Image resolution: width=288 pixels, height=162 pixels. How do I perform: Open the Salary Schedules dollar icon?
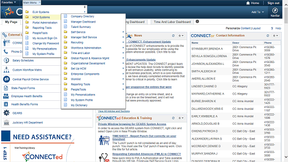(6, 60)
